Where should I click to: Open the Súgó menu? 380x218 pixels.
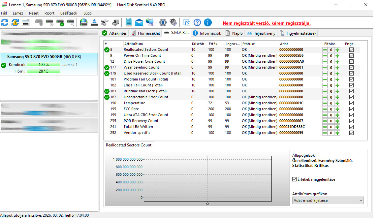[x=87, y=13]
